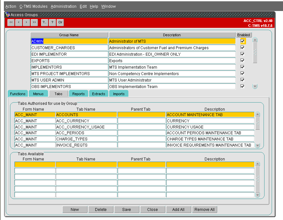The image size is (283, 220).
Task: Click the Clr clear button
Action: pos(60,23)
